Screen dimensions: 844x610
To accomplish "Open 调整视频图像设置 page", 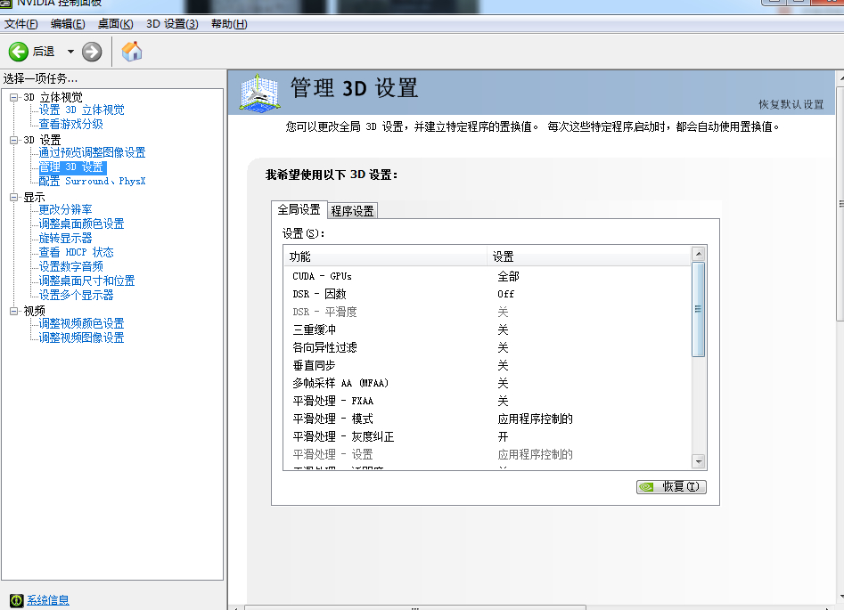I will tap(81, 338).
